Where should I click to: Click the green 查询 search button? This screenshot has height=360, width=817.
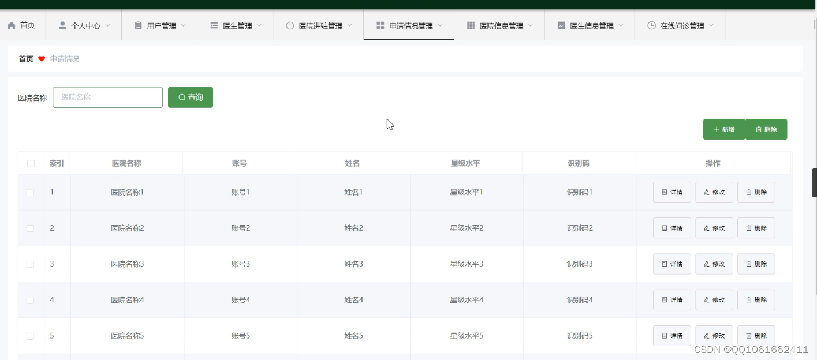pyautogui.click(x=191, y=97)
